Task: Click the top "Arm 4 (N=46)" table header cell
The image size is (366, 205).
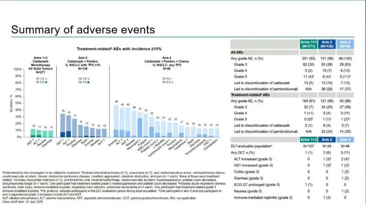Action: pyautogui.click(x=345, y=44)
